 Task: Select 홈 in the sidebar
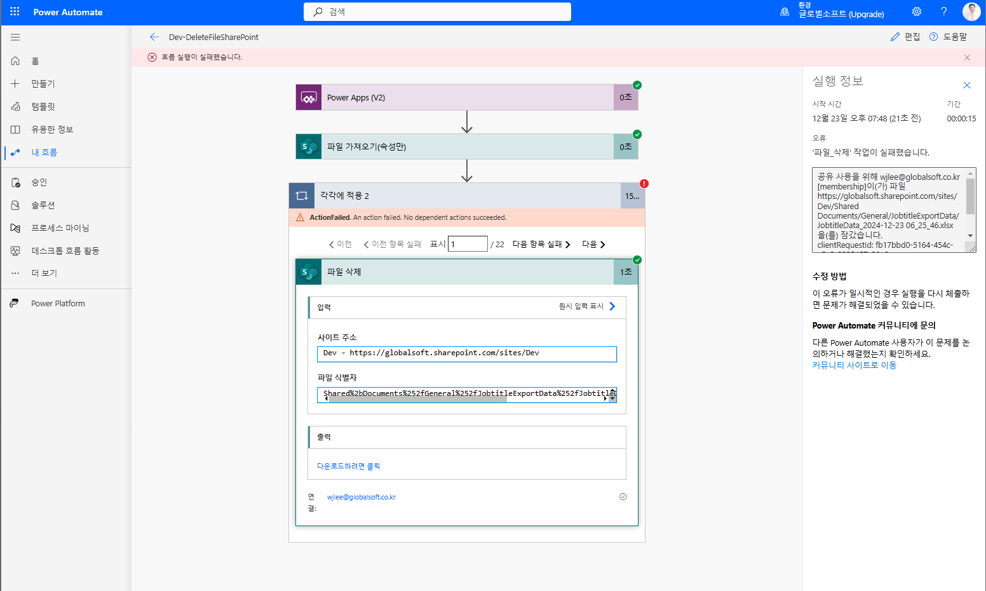[66, 61]
